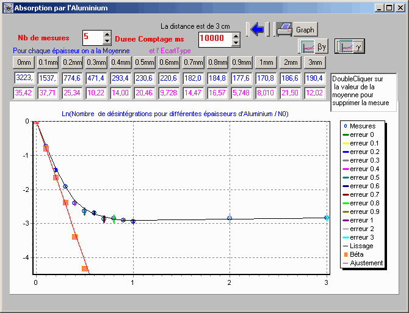Screen dimensions: 409x313
Task: Increase Nb de mesures with up arrow
Action: 107,34
